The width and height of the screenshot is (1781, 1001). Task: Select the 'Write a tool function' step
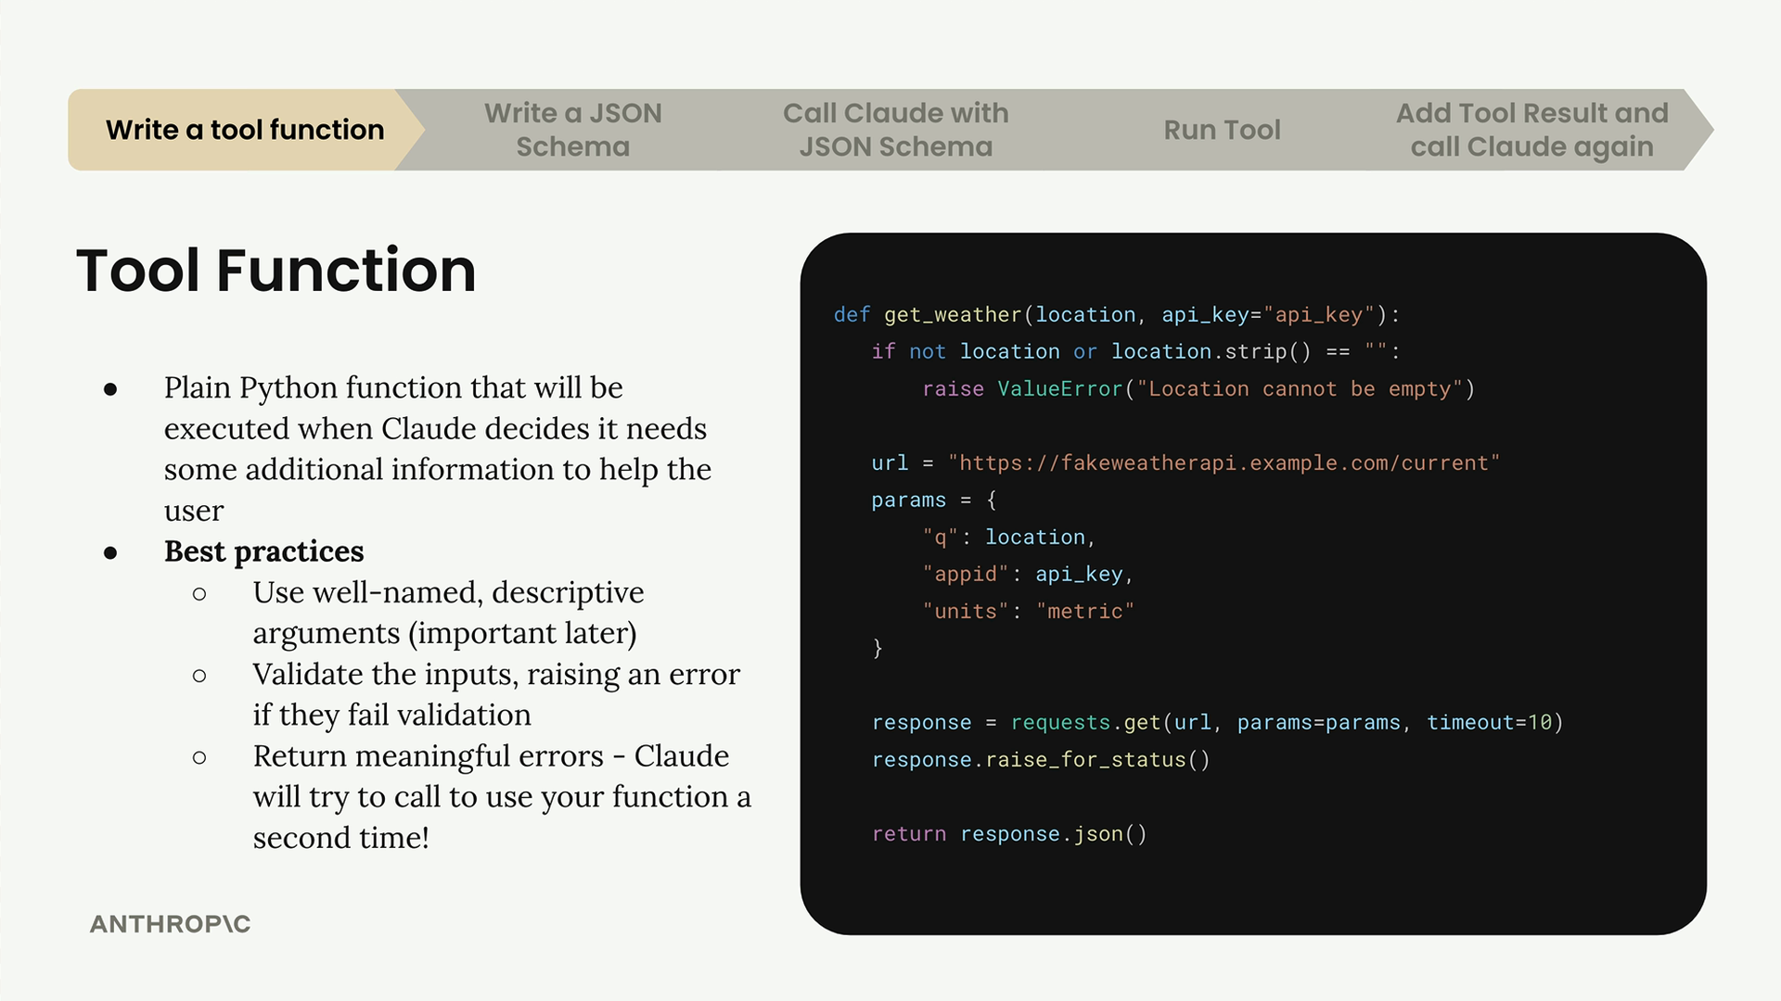click(245, 130)
